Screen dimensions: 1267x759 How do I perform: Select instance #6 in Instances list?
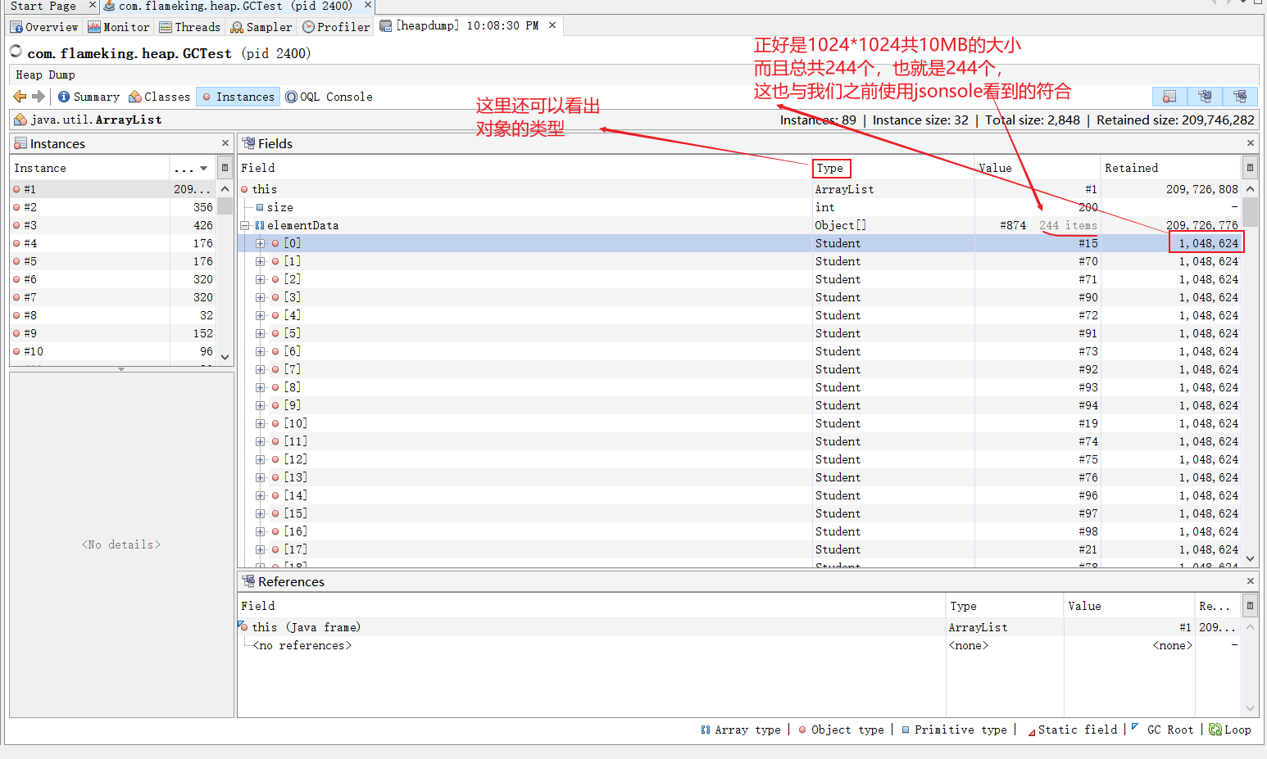(x=113, y=279)
